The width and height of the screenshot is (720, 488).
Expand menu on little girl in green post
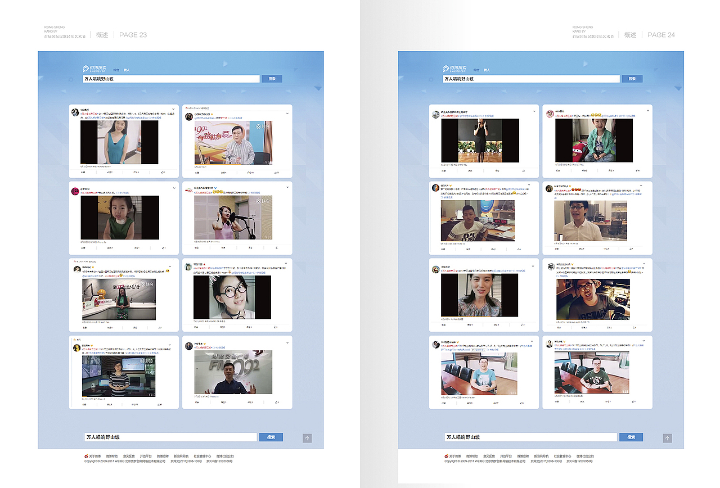[x=173, y=187]
